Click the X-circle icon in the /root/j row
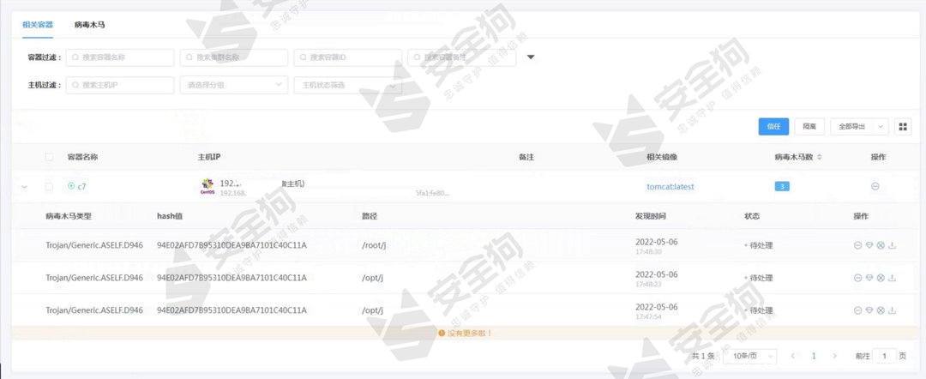The width and height of the screenshot is (926, 379). coord(881,245)
